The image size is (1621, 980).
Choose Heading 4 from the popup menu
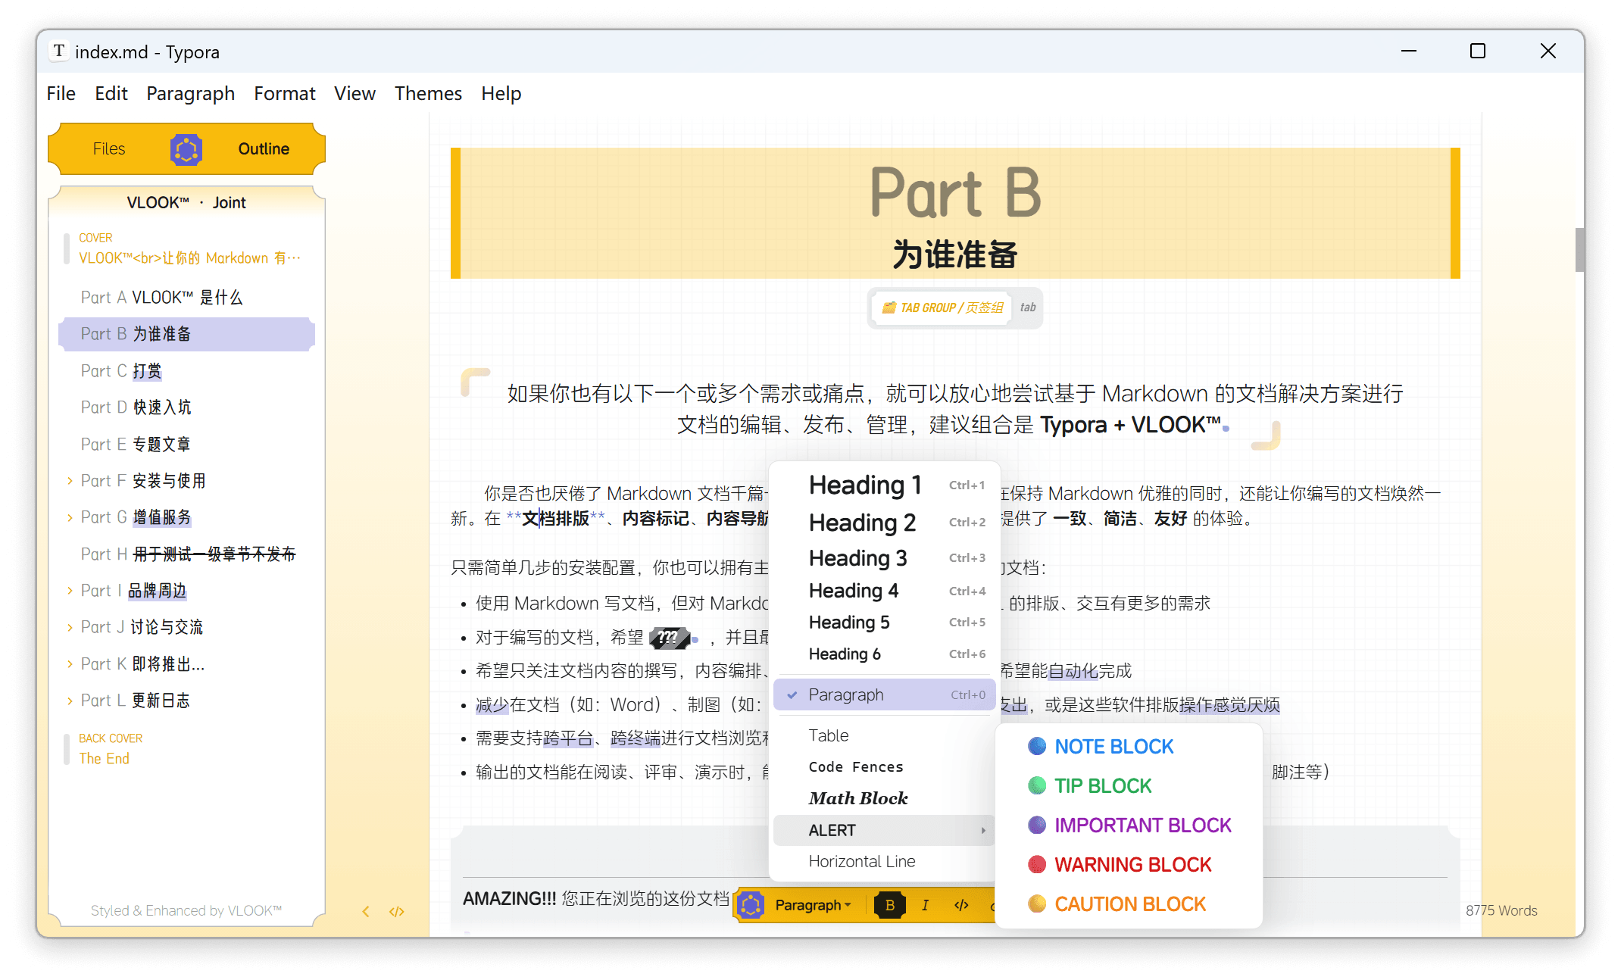pyautogui.click(x=885, y=591)
